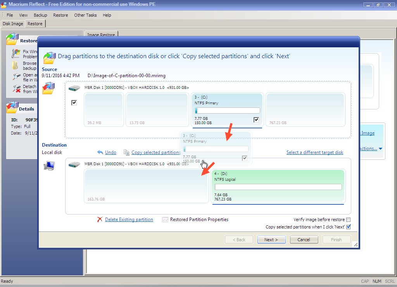Uncheck the C: partition checkbox in source

point(256,119)
